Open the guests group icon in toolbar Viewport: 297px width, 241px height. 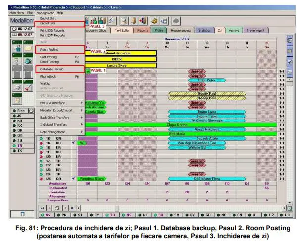(x=94, y=21)
